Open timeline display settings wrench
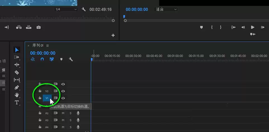Image resolution: width=269 pixels, height=132 pixels. click(71, 59)
